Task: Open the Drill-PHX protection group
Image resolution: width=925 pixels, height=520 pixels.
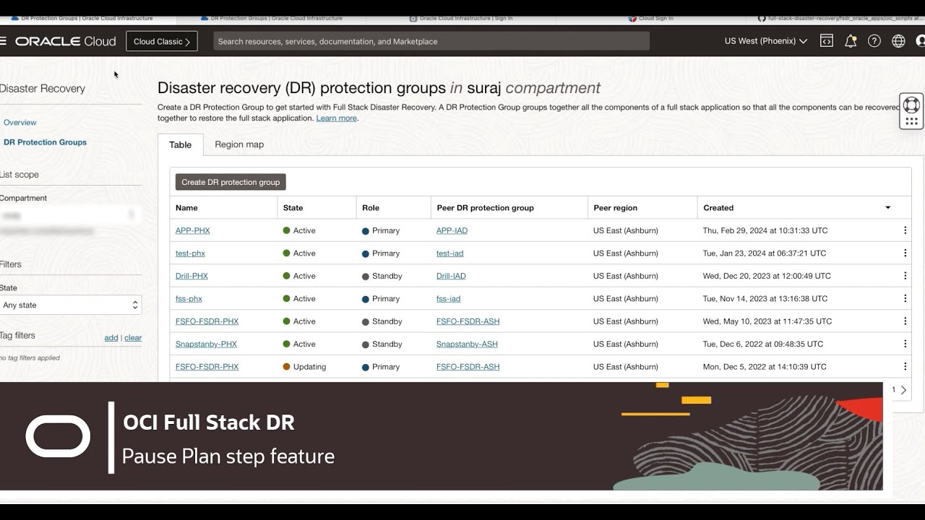Action: click(192, 276)
